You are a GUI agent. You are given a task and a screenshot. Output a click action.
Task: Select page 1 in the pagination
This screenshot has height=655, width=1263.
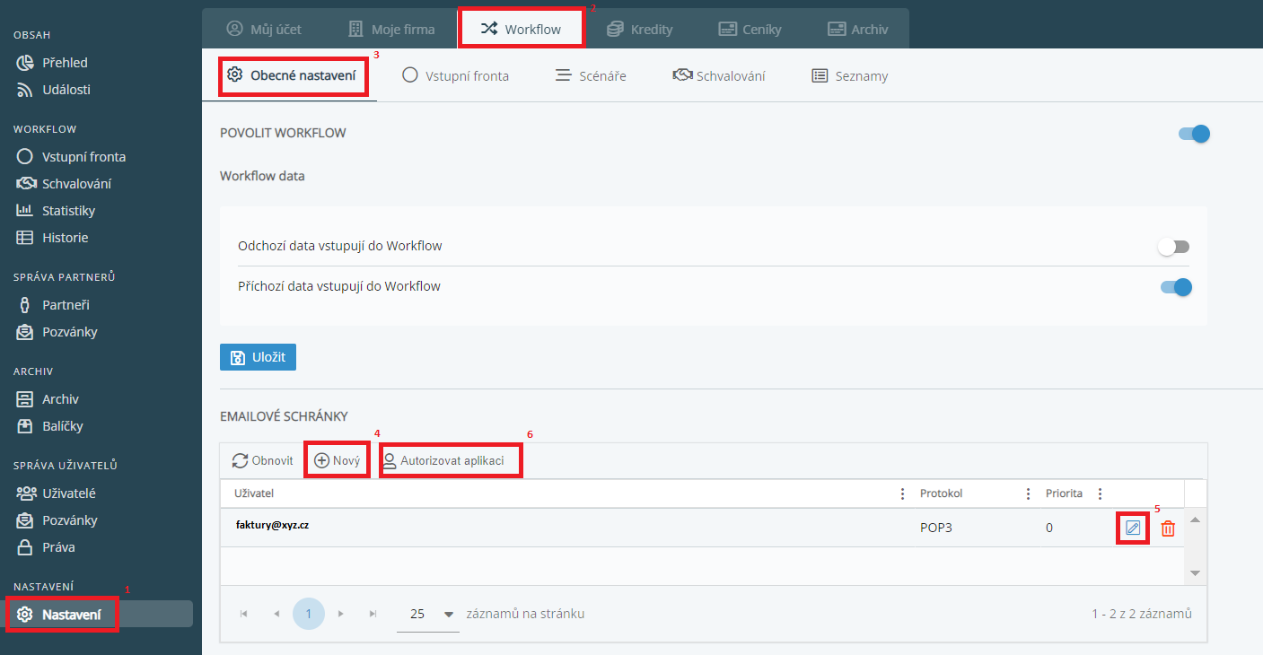tap(309, 614)
